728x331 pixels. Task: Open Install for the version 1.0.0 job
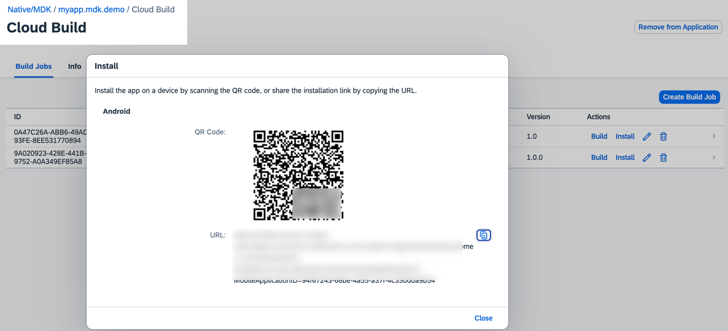[x=625, y=157]
